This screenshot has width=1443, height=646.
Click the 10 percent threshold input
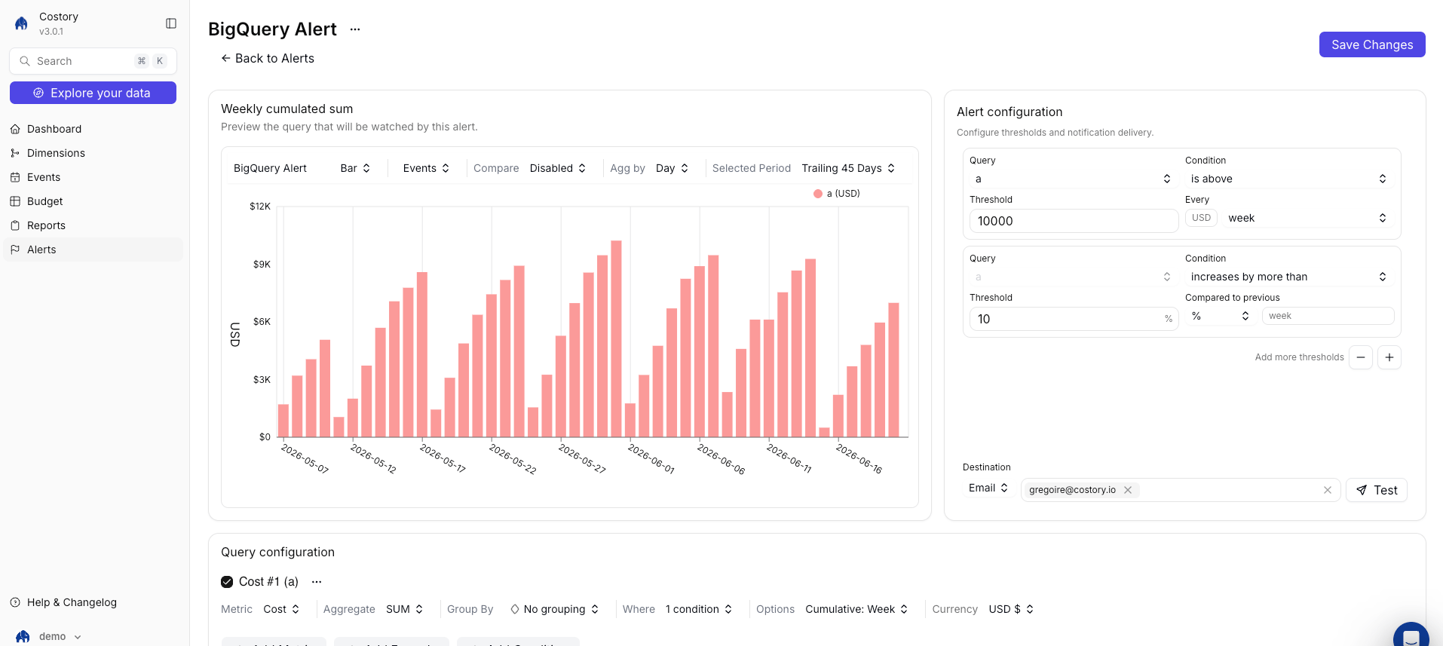(x=1073, y=319)
